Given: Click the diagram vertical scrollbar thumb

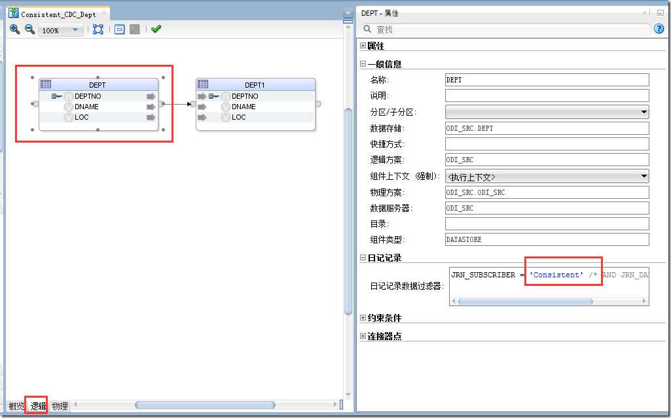Looking at the screenshot, I should click(348, 212).
